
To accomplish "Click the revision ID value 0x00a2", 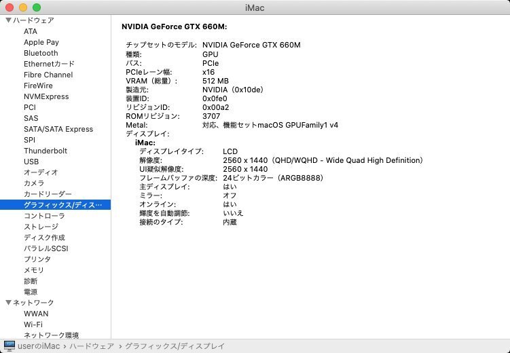I will 216,107.
